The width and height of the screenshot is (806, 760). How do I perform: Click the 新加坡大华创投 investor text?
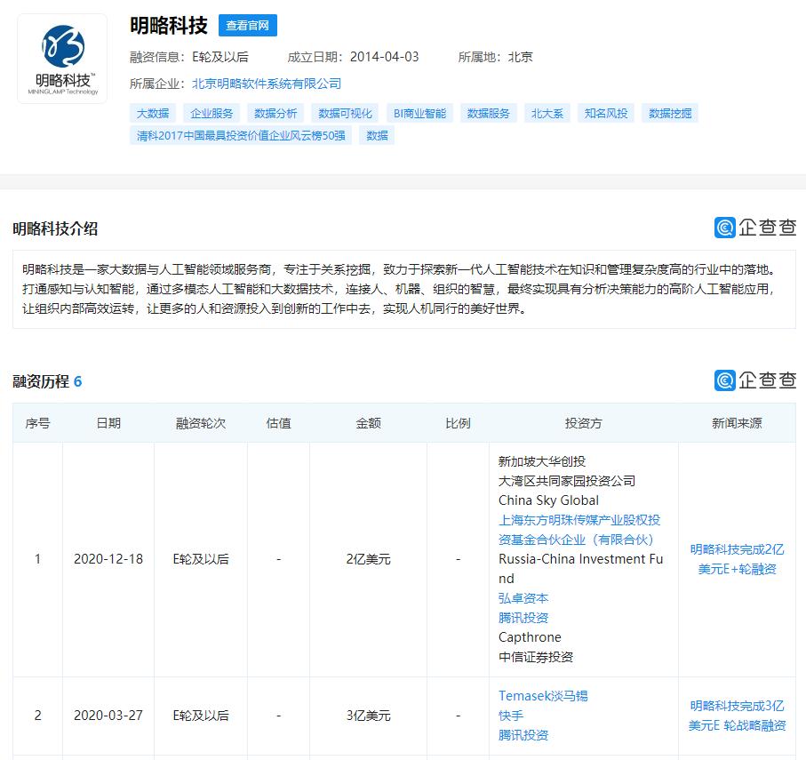click(542, 461)
